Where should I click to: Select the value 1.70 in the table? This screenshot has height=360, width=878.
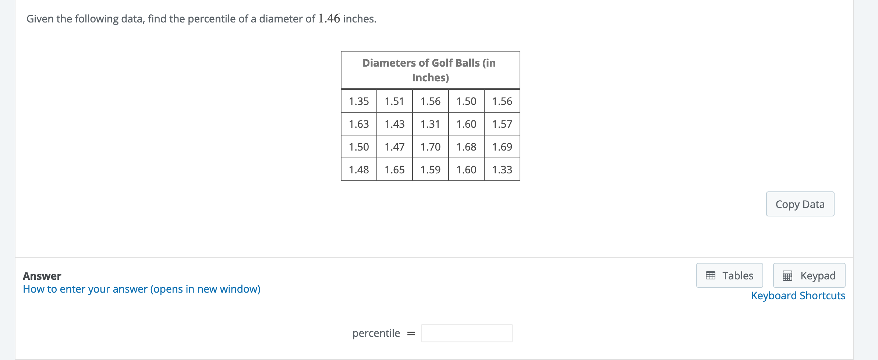click(x=431, y=147)
